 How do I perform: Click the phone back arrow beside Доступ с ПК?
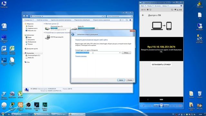(143, 15)
